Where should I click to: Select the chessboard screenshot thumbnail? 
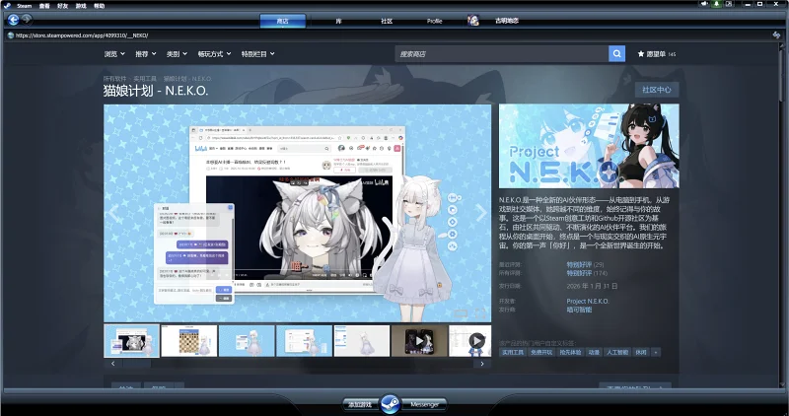pyautogui.click(x=189, y=341)
